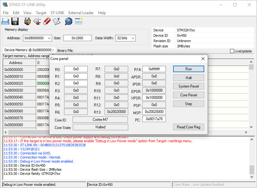Click the memory table scroll up arrow
The width and height of the screenshot is (257, 188).
click(x=251, y=62)
